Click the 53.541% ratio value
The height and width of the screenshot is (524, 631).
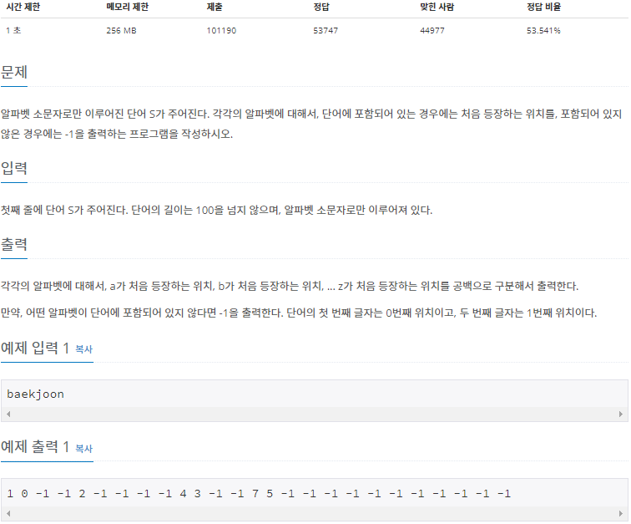click(x=543, y=31)
